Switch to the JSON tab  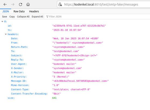click(x=6, y=11)
